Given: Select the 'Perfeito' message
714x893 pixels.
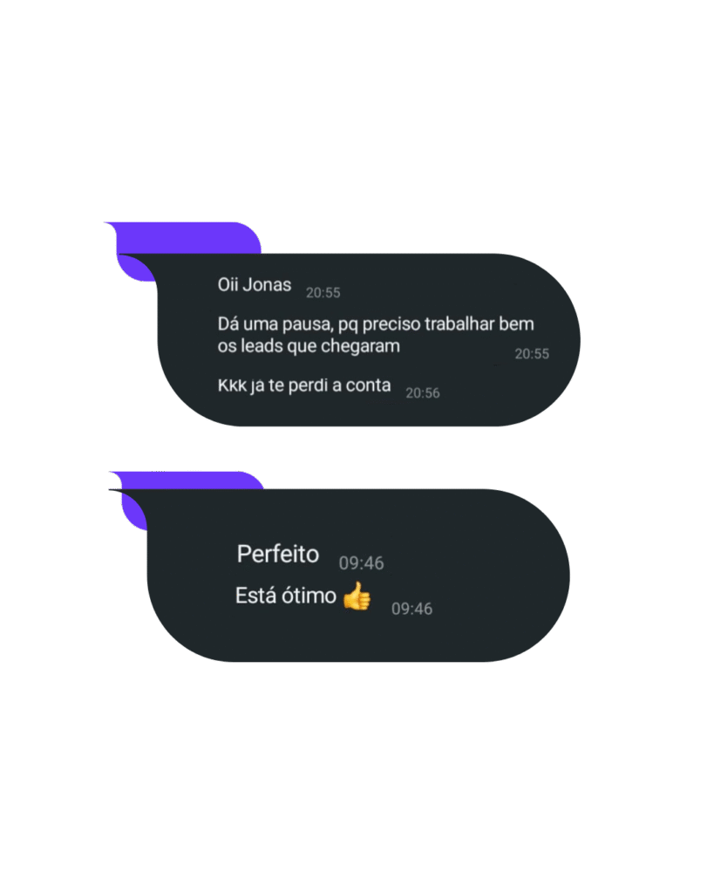Looking at the screenshot, I should click(278, 554).
